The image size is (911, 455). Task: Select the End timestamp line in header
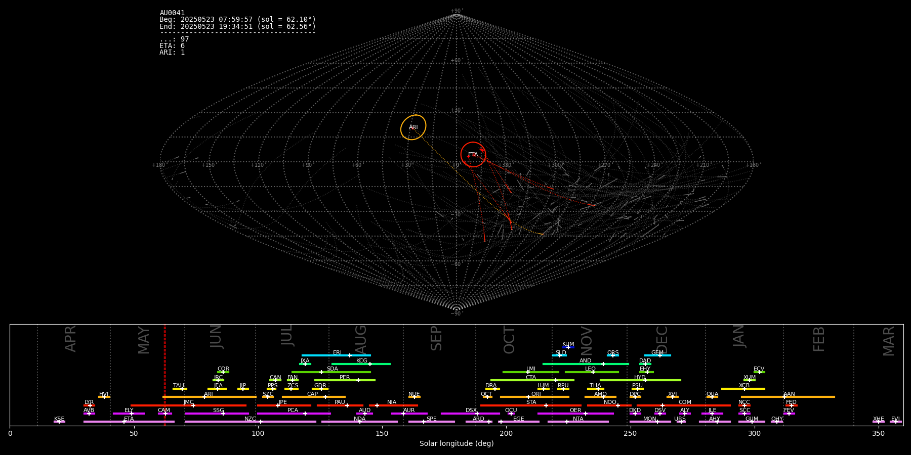coord(237,26)
